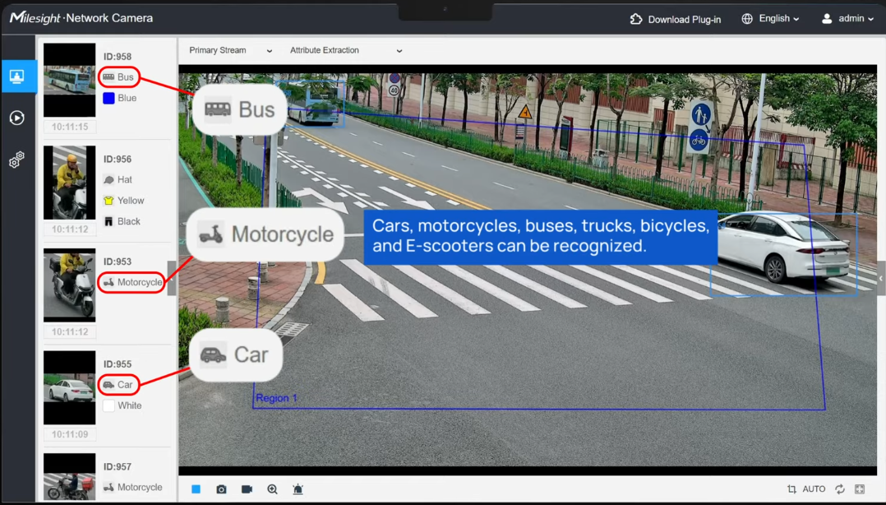Click the Milesight Network Camera logo
Image resolution: width=886 pixels, height=505 pixels.
[81, 18]
